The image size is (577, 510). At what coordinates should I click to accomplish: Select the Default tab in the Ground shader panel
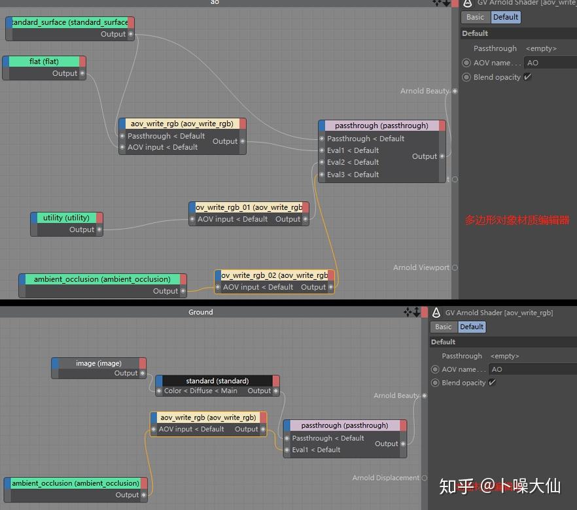coord(471,326)
